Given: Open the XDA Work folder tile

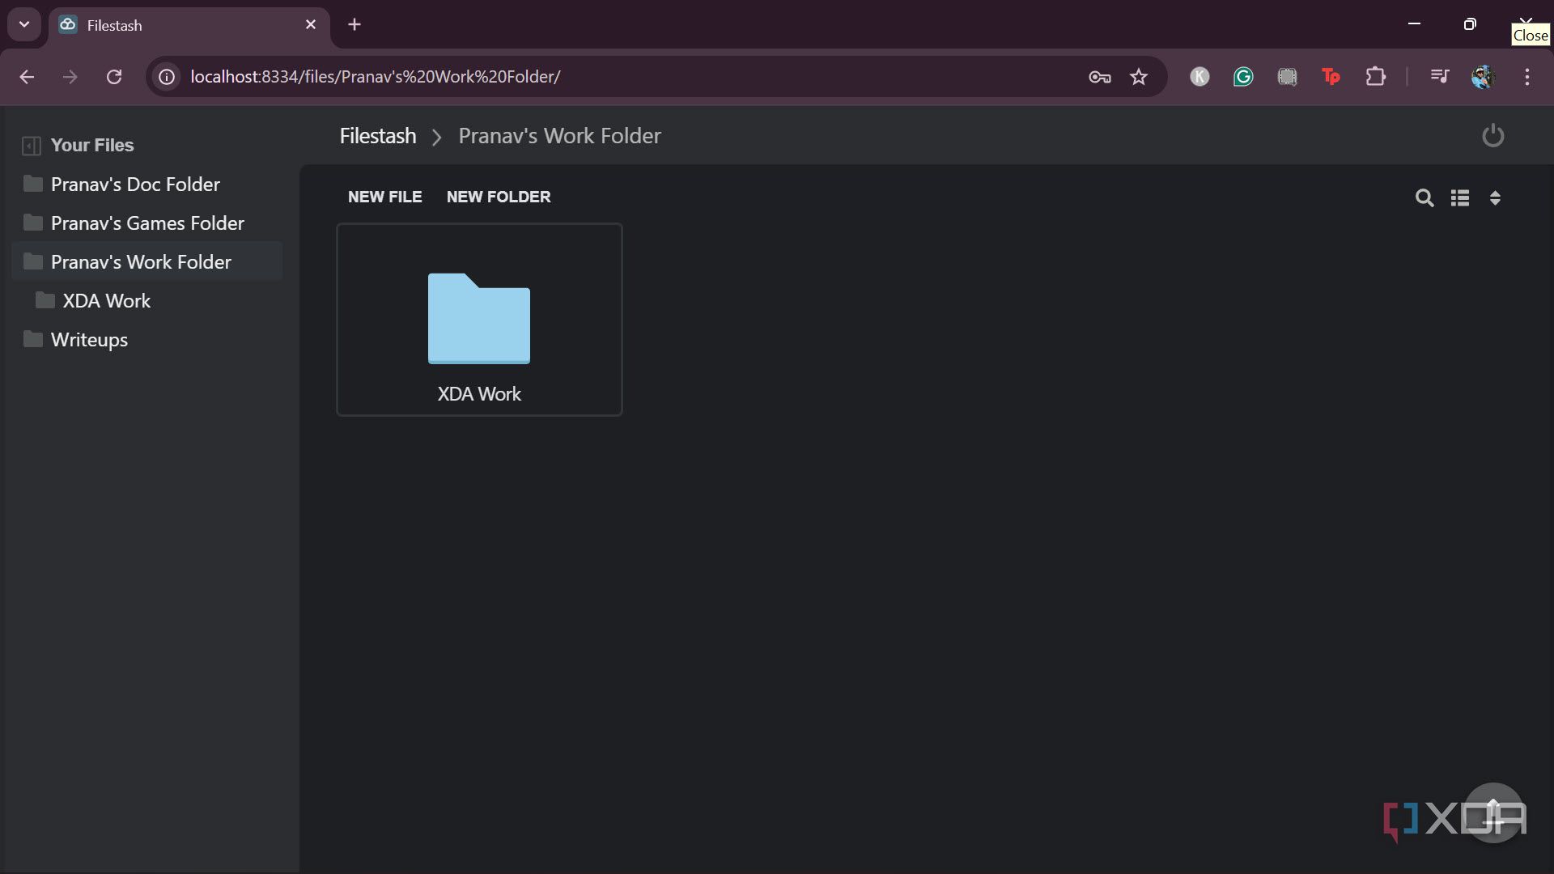Looking at the screenshot, I should [x=479, y=320].
